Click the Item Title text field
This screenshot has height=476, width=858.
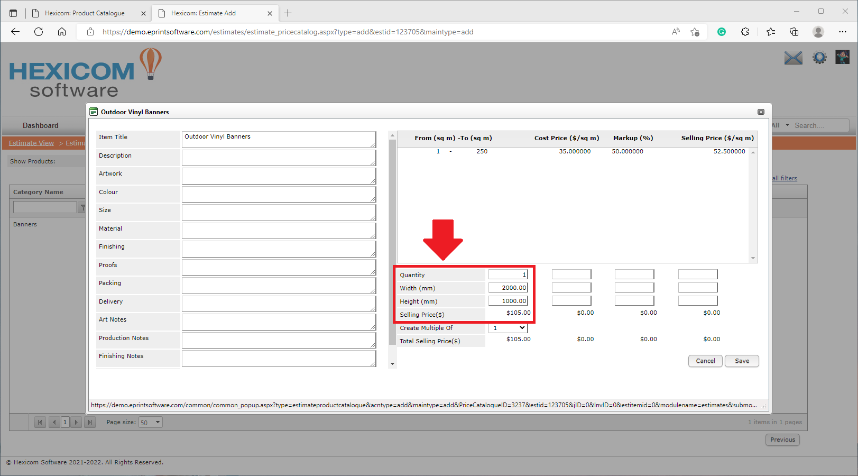[x=279, y=140]
